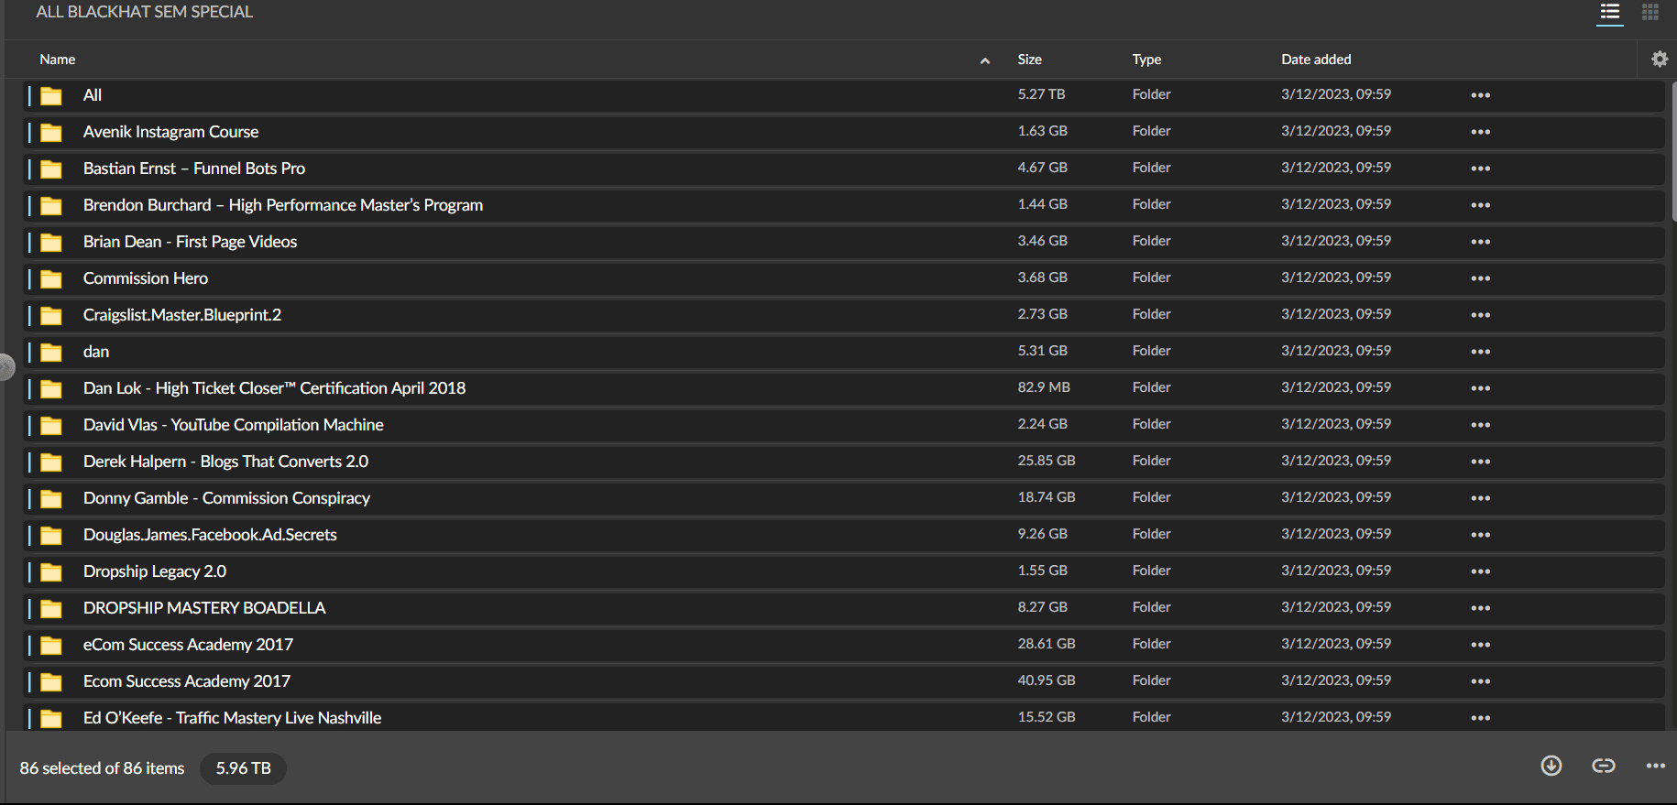Toggle sort direction arrow in Name column
The height and width of the screenshot is (805, 1677).
985,60
